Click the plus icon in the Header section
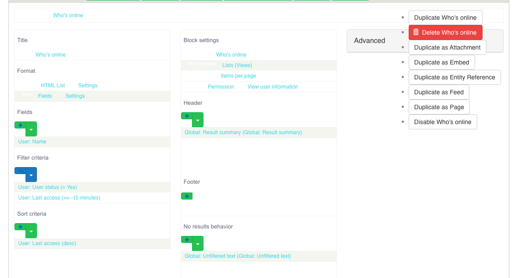 [187, 116]
